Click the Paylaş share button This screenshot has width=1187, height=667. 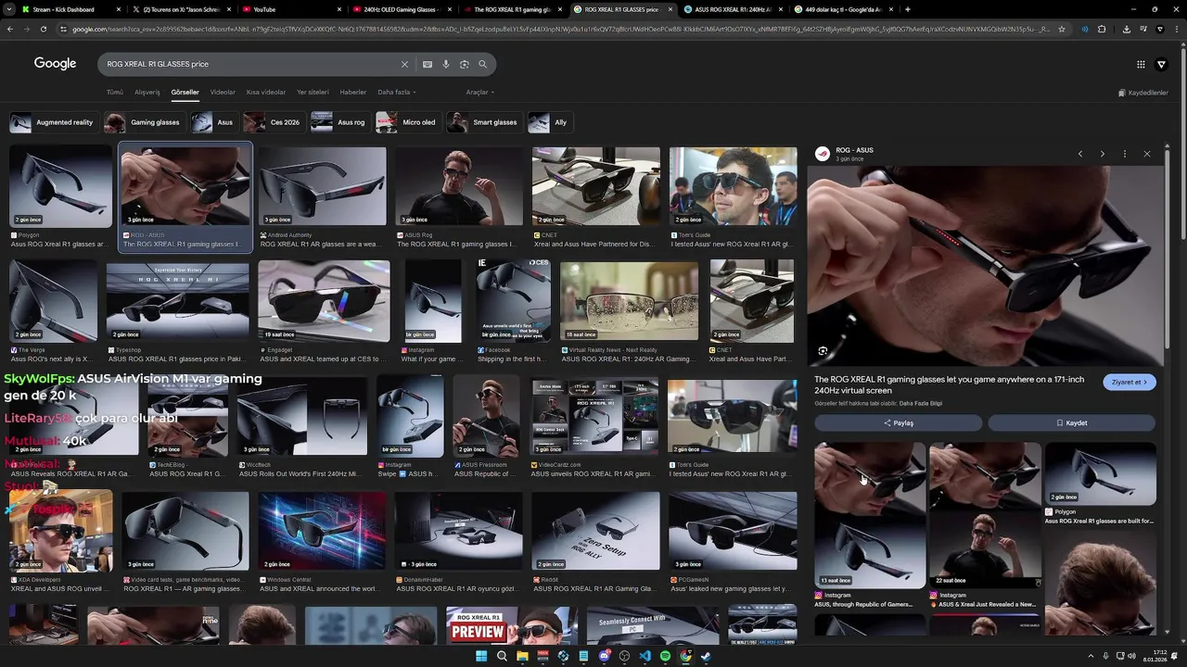coord(898,422)
